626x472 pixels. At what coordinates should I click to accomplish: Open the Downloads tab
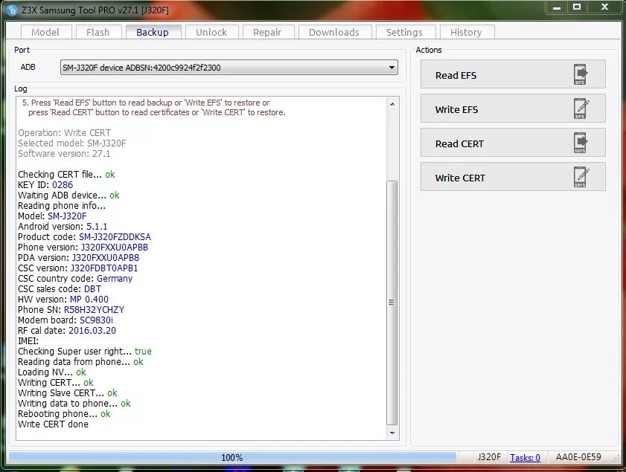pos(334,32)
